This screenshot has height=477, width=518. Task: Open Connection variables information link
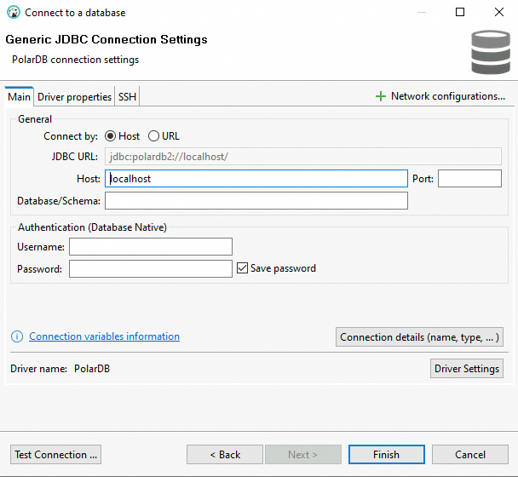pos(104,336)
